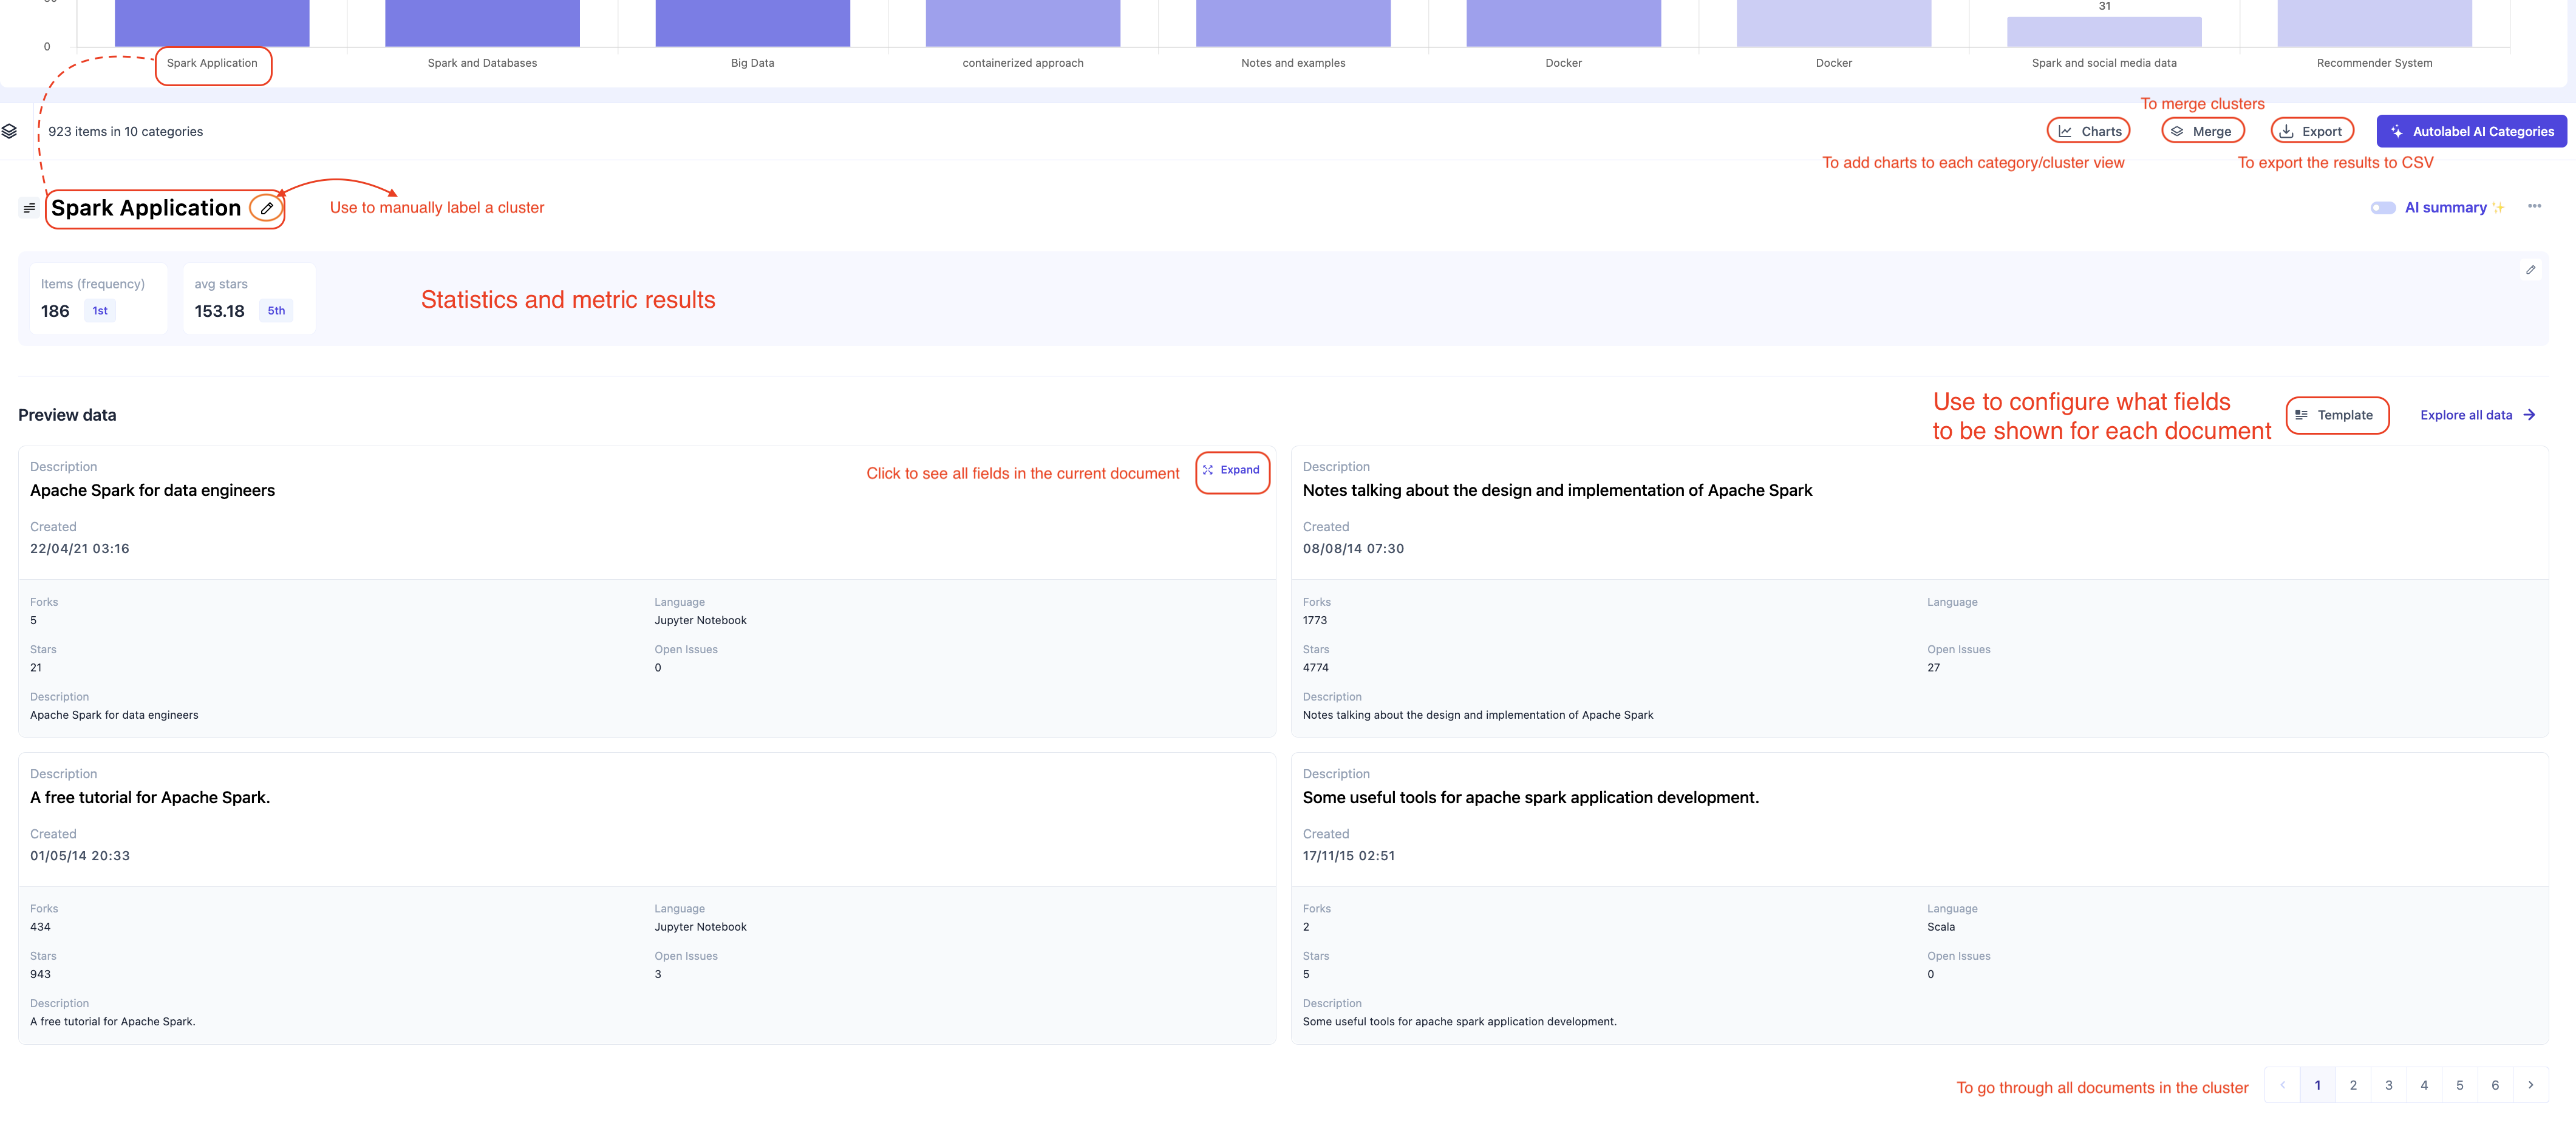Click the Big Data chart bar
2576x1134 pixels.
752,23
